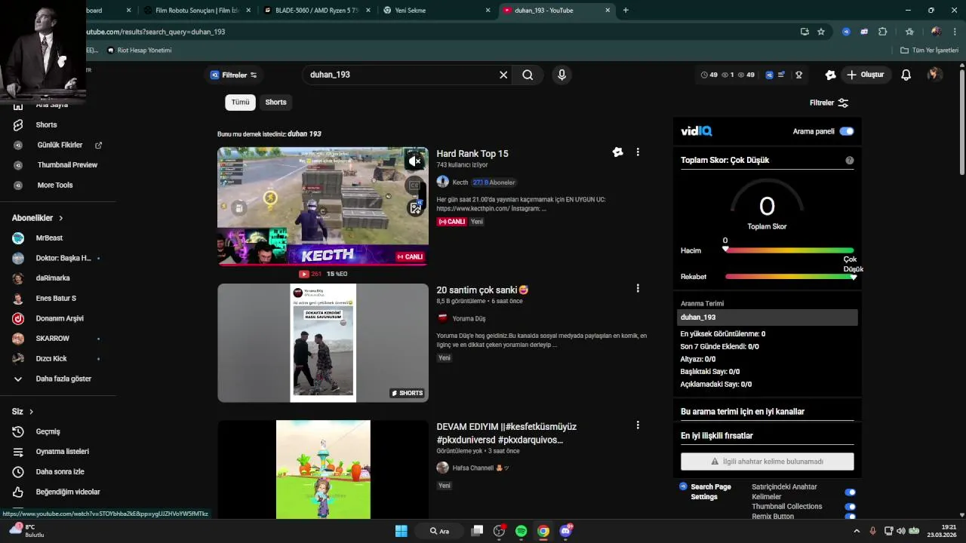Image resolution: width=966 pixels, height=543 pixels.
Task: Open Filtreler options above the vidIQ panel
Action: 829,103
